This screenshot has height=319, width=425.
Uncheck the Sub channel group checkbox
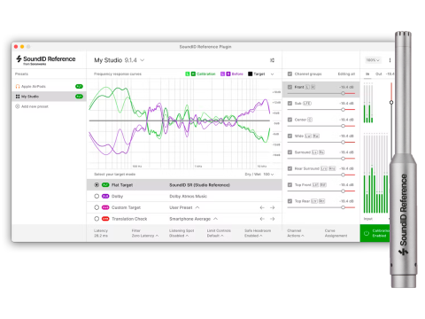pos(290,104)
